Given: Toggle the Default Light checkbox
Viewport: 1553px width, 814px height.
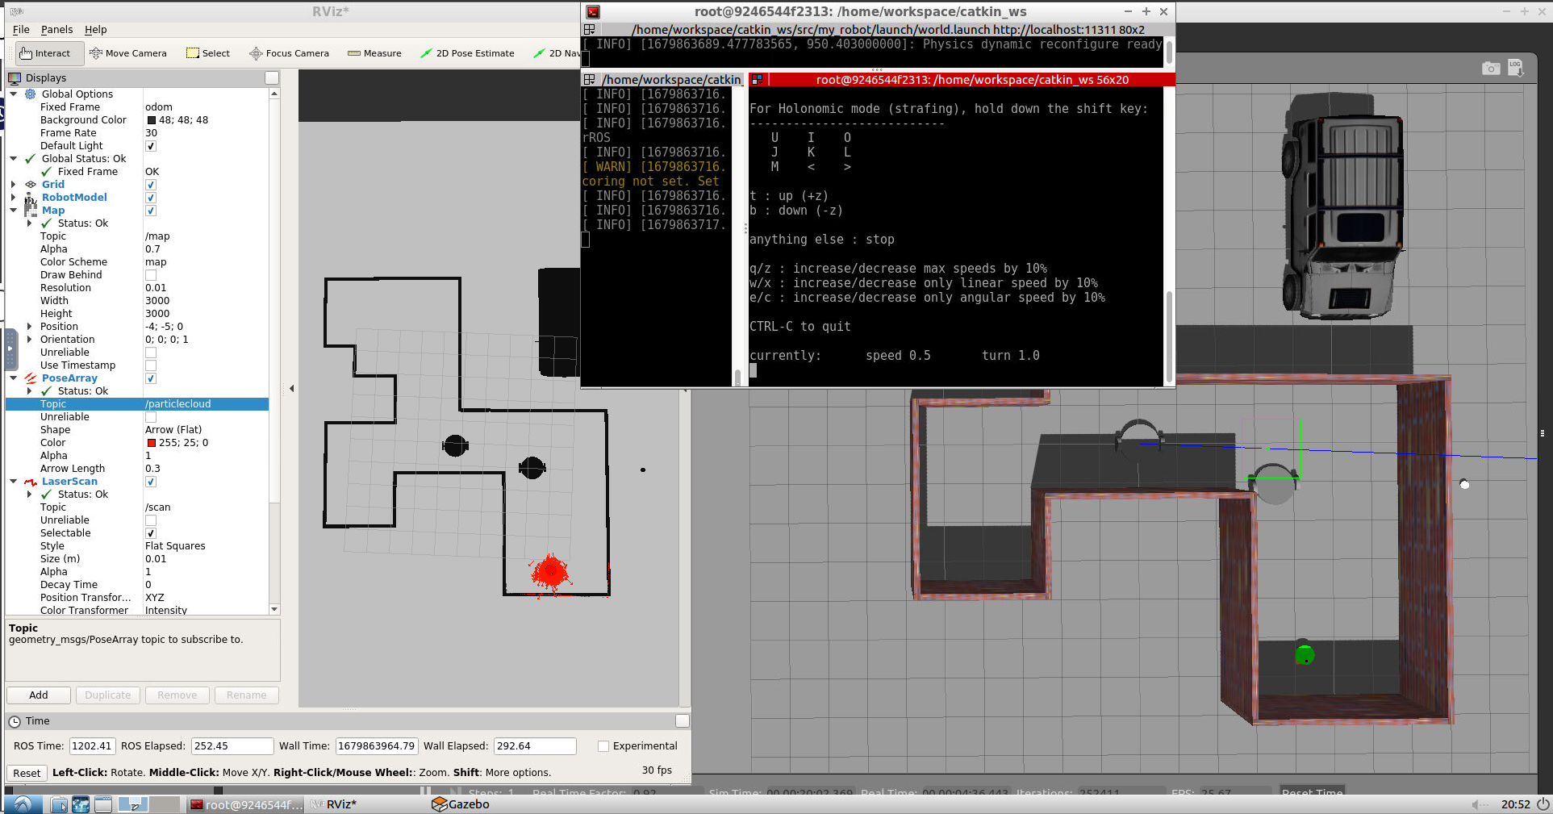Looking at the screenshot, I should [150, 146].
